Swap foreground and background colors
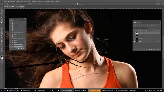Image resolution: width=164 pixels, height=92 pixels. (x=2, y=55)
